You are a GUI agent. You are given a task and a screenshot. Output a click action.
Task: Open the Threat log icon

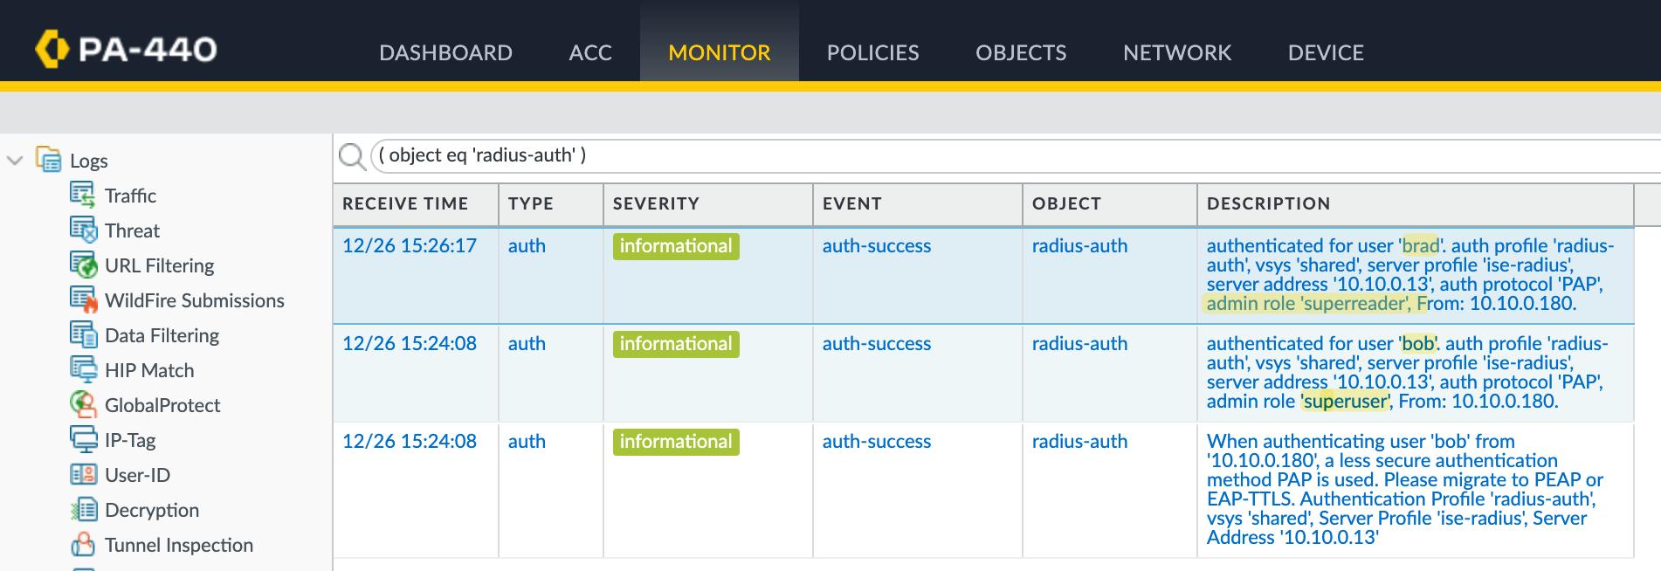pyautogui.click(x=83, y=229)
